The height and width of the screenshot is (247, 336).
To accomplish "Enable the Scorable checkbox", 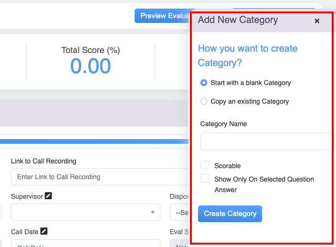I will [205, 165].
